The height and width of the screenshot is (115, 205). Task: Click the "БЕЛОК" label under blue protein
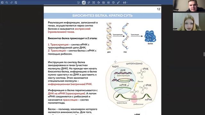150,44
